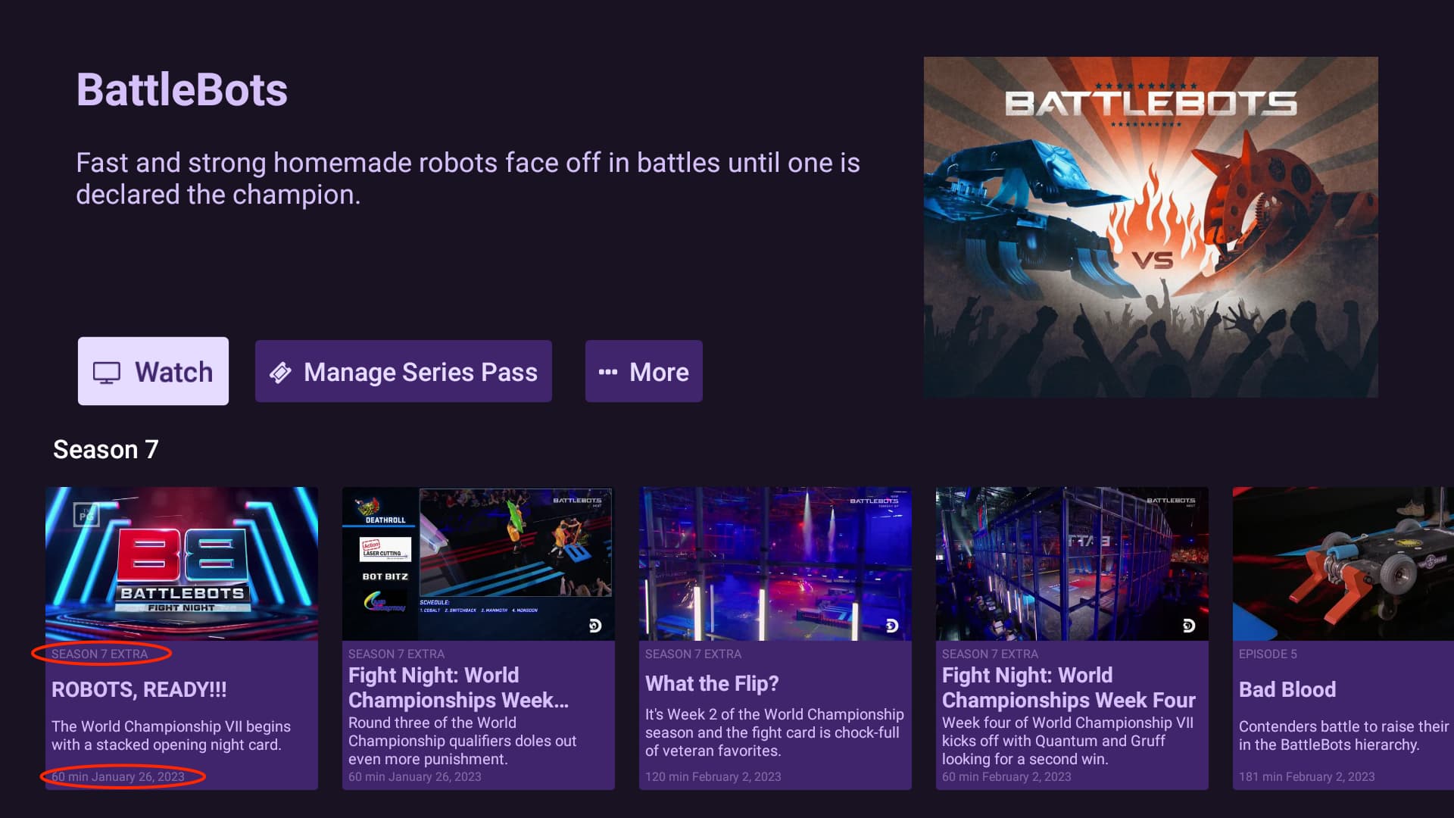Open ROBOTS, READY!!! episode thumbnail

pos(182,564)
